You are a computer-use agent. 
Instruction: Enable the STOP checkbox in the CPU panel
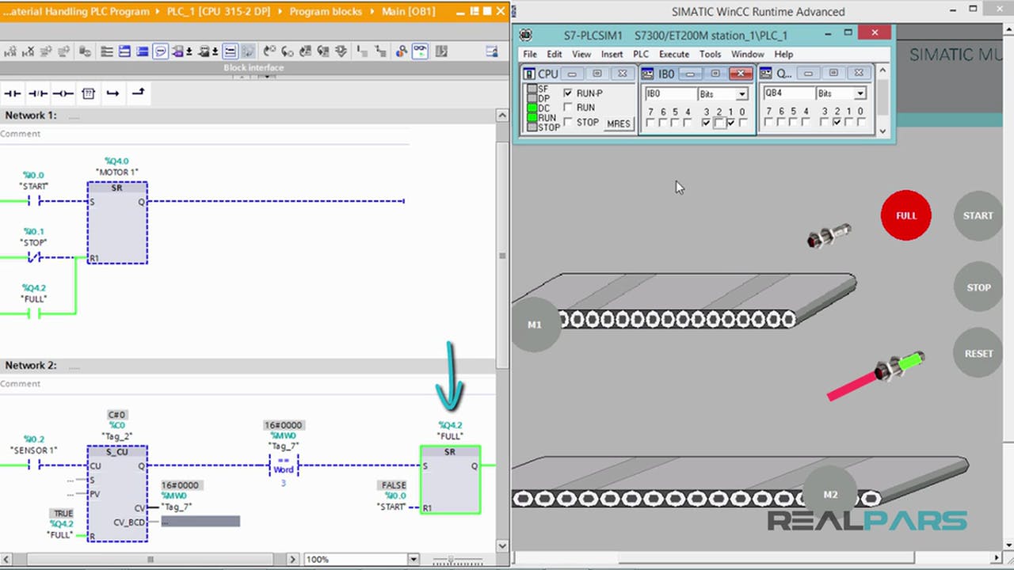pos(569,123)
